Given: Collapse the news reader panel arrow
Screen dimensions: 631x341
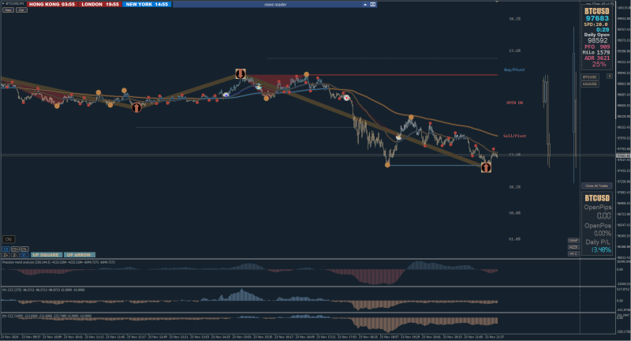Looking at the screenshot, I should pyautogui.click(x=365, y=5).
